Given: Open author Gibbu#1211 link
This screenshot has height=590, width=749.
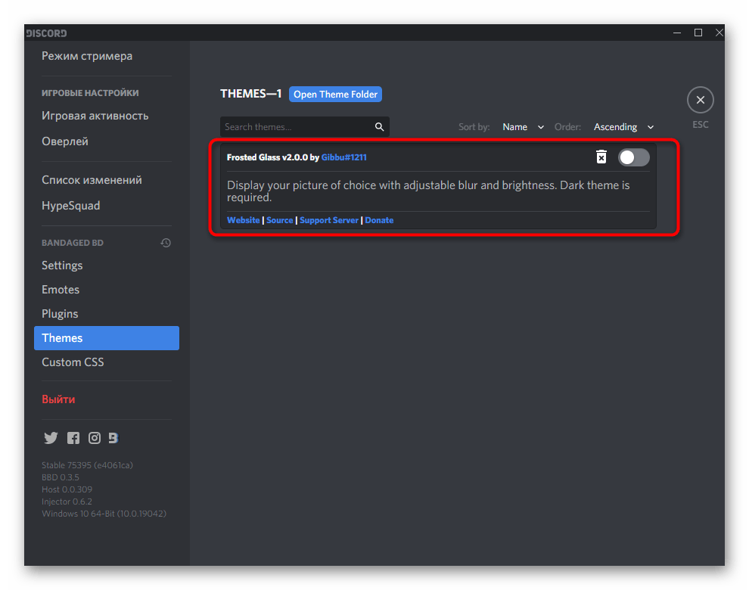Looking at the screenshot, I should (344, 157).
